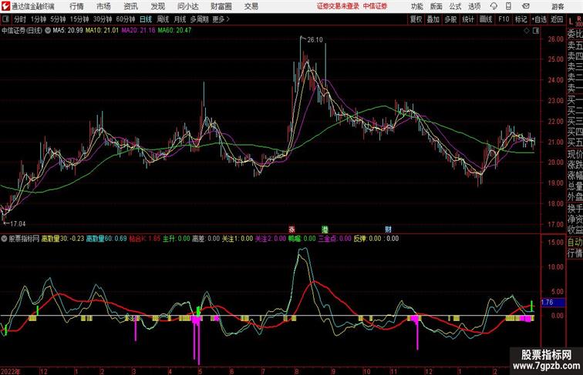Click the 中信证券(日线) chart title
The height and width of the screenshot is (375, 583).
click(22, 31)
